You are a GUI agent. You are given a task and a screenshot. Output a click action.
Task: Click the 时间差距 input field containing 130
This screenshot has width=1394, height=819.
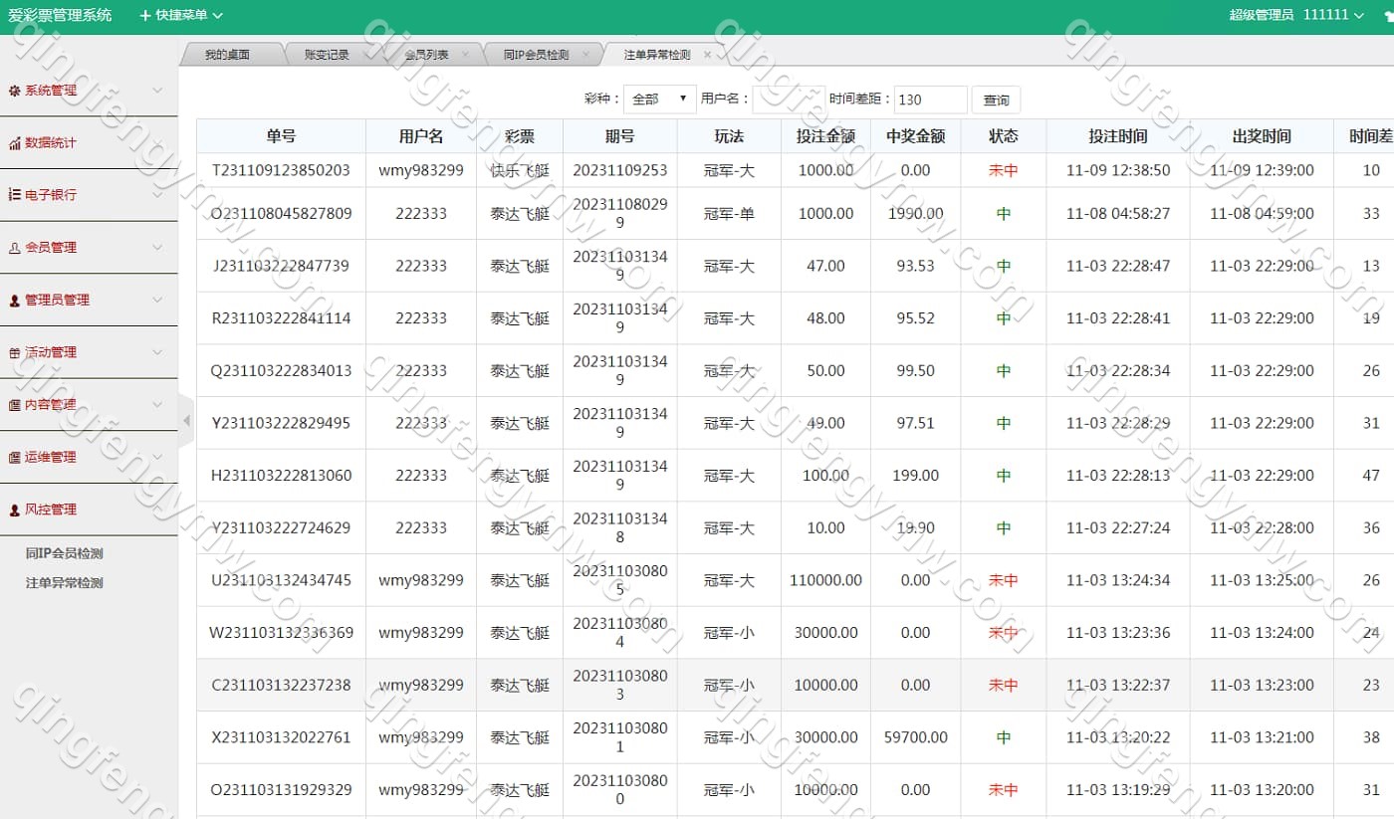coord(930,100)
